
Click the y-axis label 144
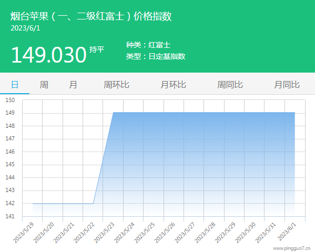10,178
